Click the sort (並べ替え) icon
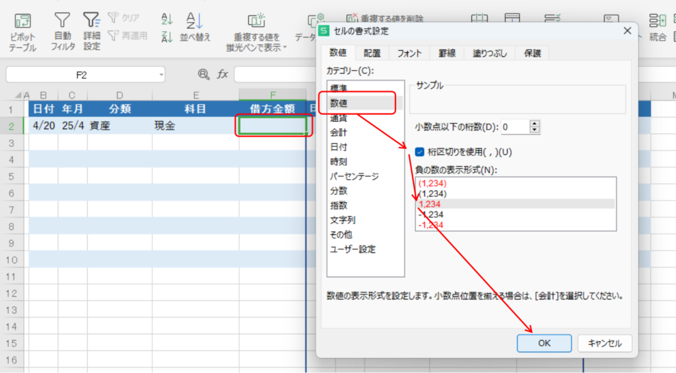Screen dimensions: 676x373 (x=195, y=22)
